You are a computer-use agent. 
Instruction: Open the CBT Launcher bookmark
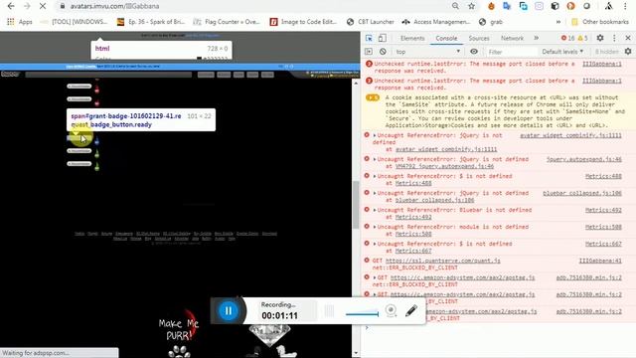click(x=371, y=22)
